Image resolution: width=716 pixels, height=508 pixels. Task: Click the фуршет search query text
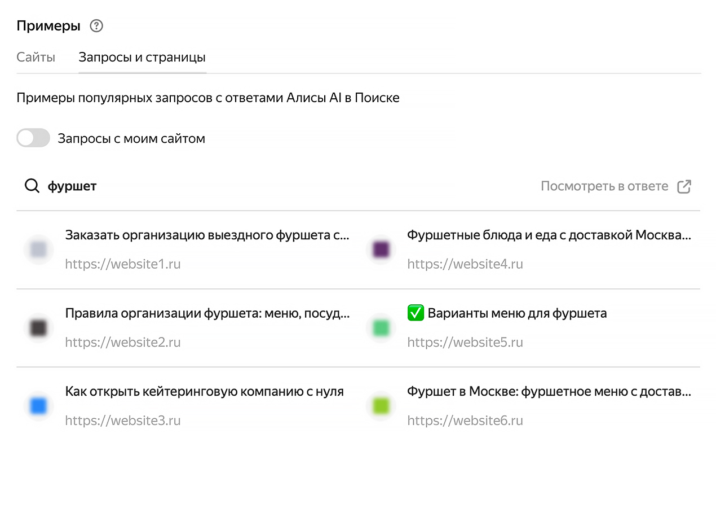coord(72,186)
